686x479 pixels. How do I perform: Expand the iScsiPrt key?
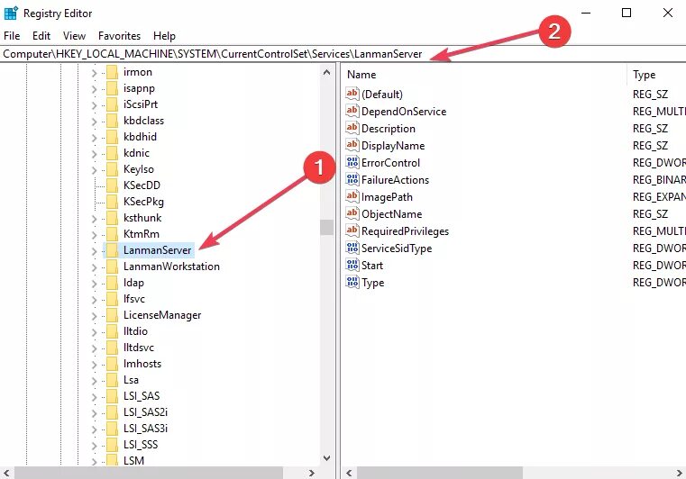[94, 105]
